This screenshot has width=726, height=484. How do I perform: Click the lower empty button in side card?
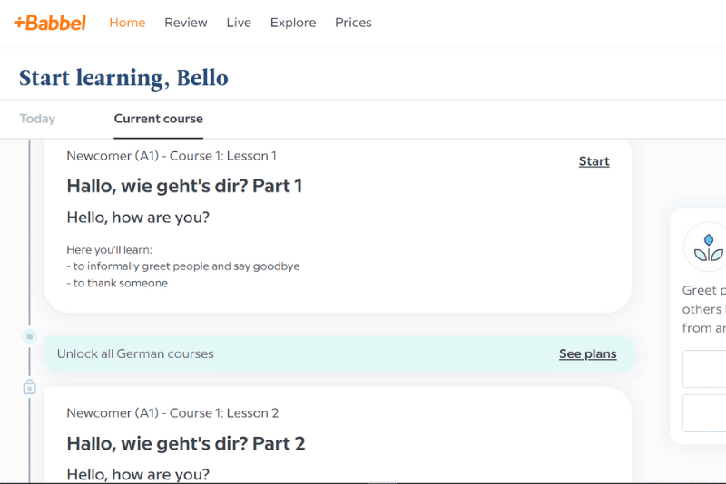click(705, 413)
